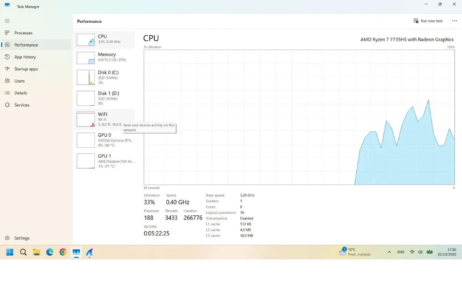
Task: Click the processes count "188"
Action: [149, 218]
